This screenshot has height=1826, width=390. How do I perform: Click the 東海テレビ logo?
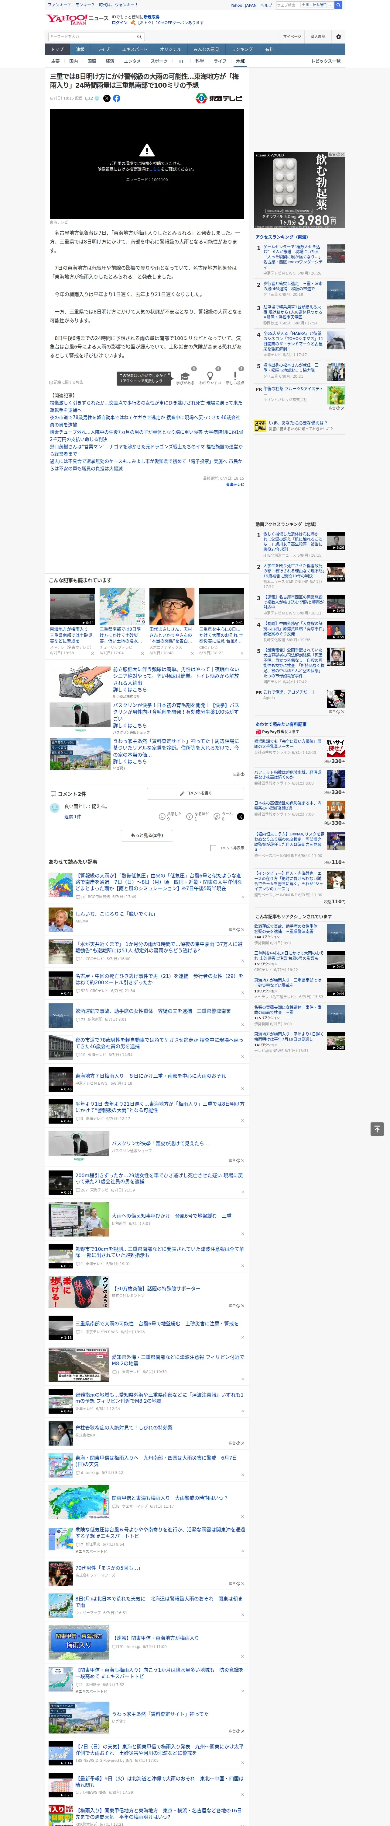tap(219, 99)
